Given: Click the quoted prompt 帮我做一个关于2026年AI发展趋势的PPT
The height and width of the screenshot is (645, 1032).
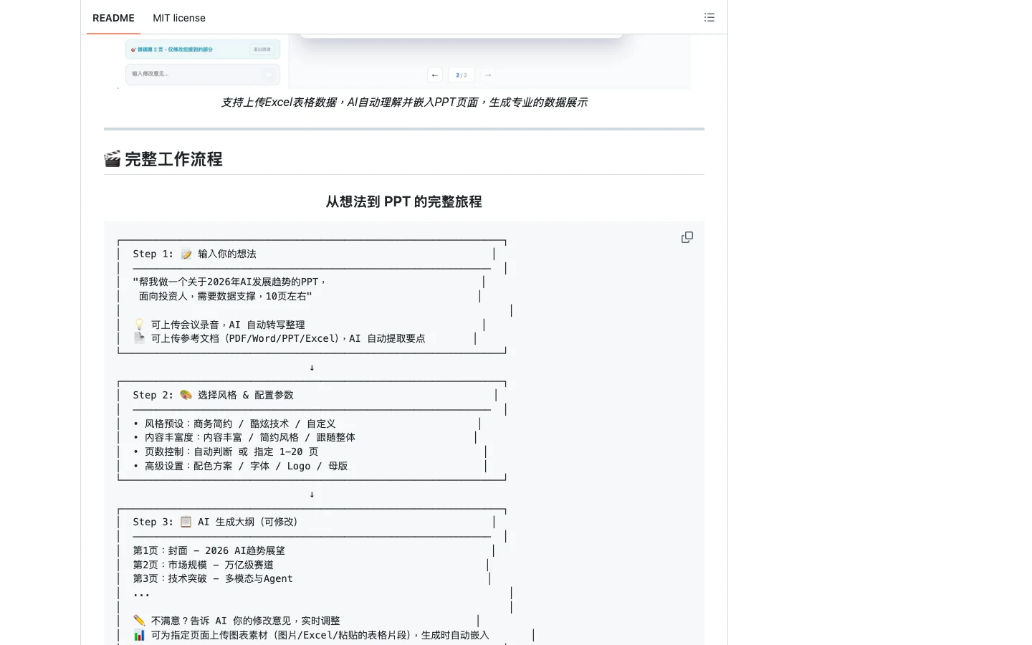Looking at the screenshot, I should [x=229, y=282].
